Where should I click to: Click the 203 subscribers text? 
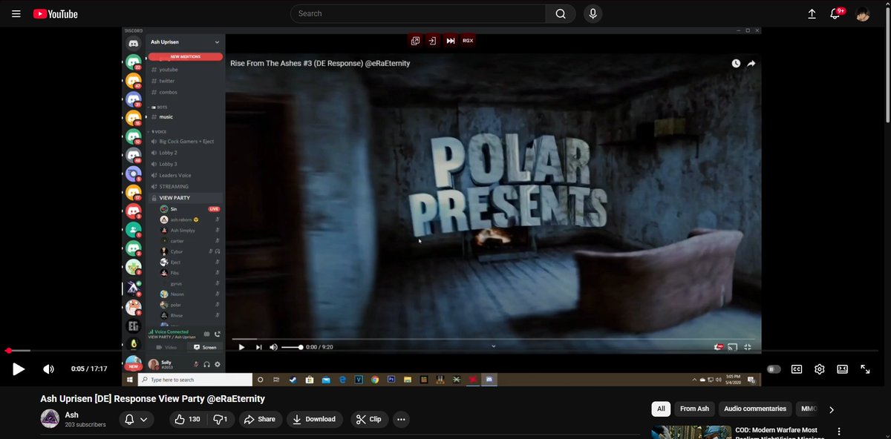click(x=85, y=425)
